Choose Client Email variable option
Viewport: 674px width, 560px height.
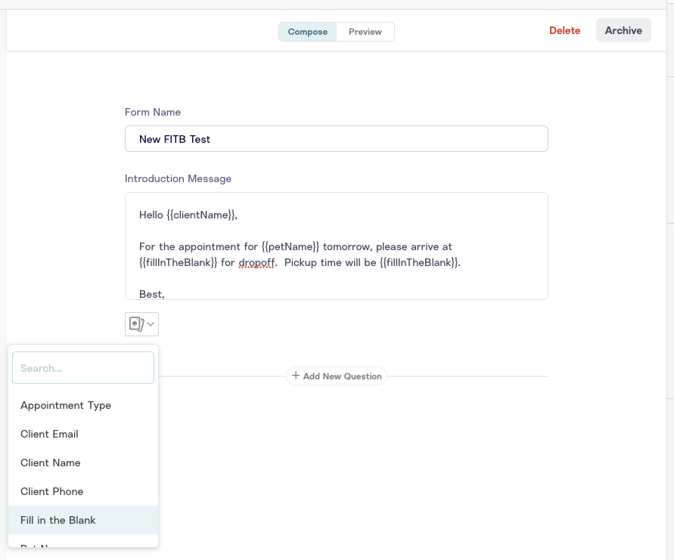click(x=49, y=434)
